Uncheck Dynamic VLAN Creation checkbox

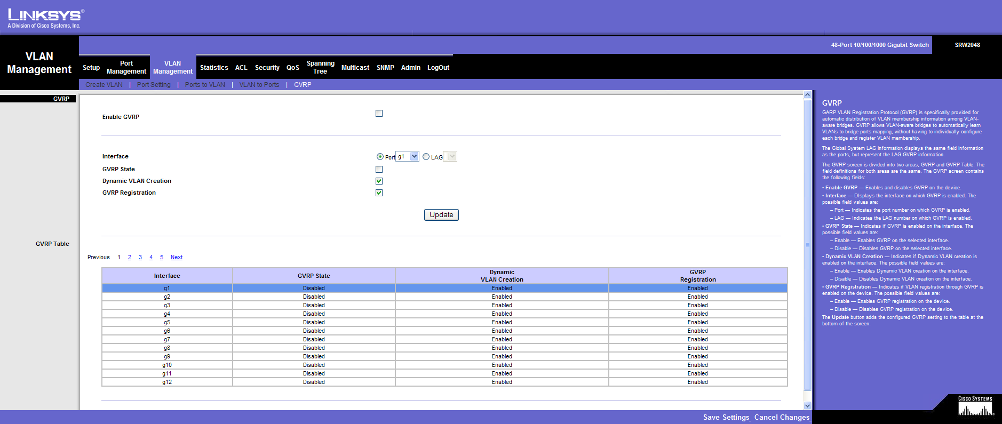379,181
